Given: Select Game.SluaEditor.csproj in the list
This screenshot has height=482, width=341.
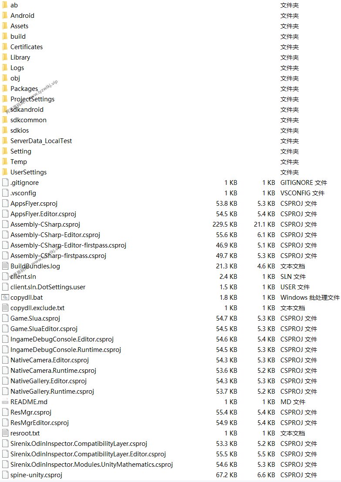Looking at the screenshot, I should (x=44, y=329).
